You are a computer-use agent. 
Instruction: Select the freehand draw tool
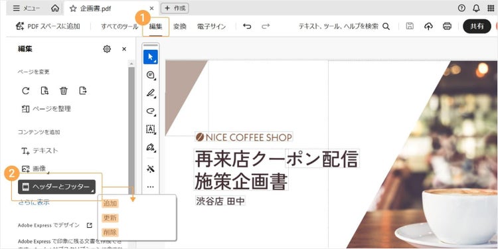(x=151, y=111)
